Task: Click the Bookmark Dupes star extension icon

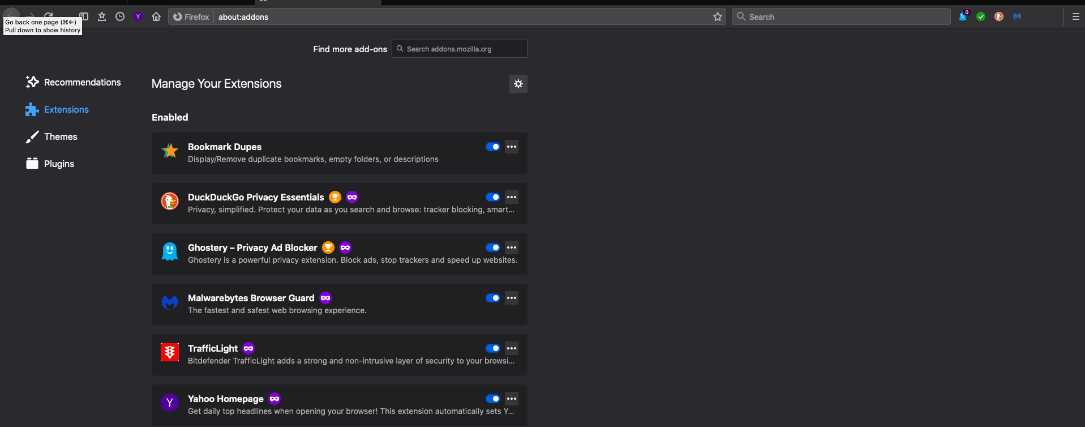Action: click(x=170, y=151)
